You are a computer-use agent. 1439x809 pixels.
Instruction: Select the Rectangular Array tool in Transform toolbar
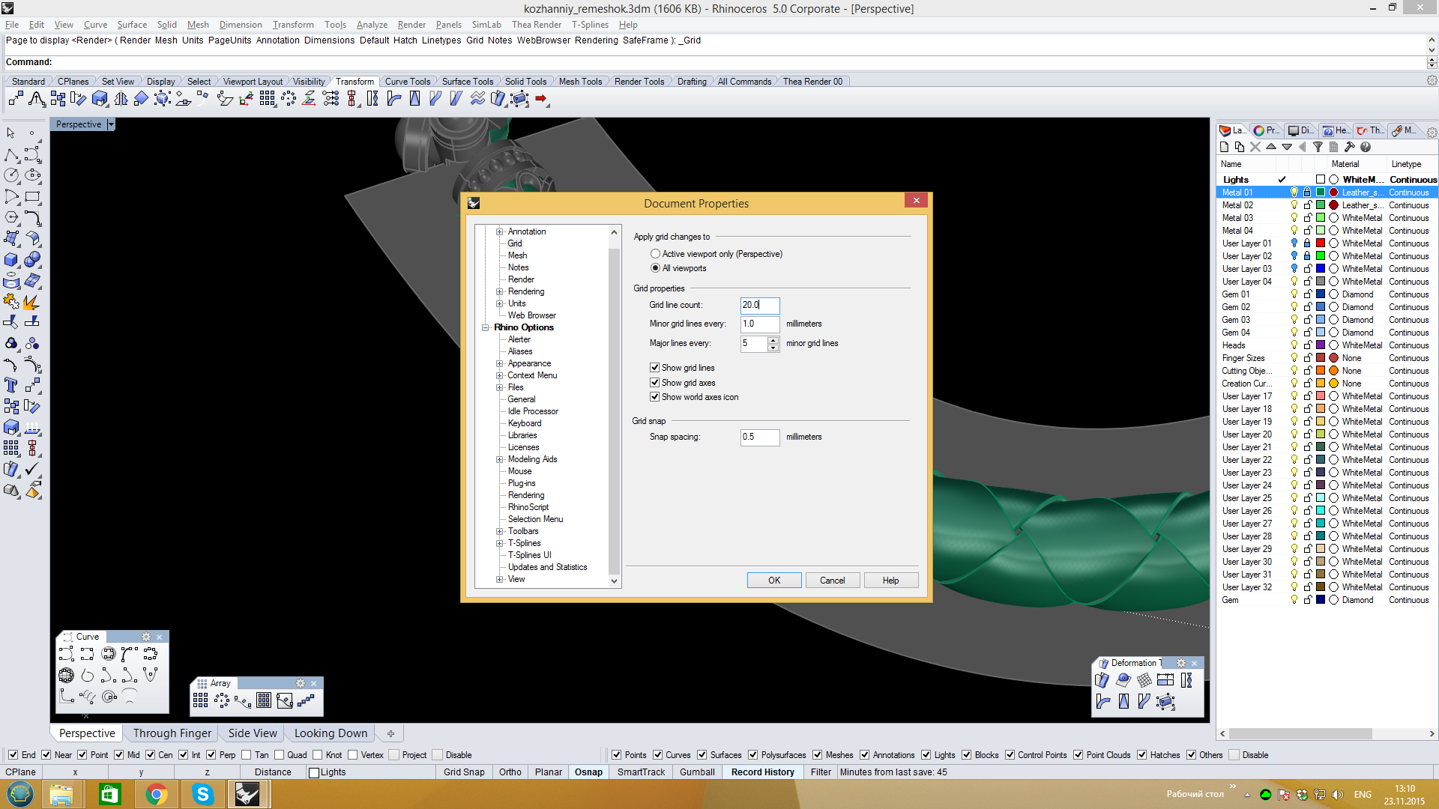[268, 98]
